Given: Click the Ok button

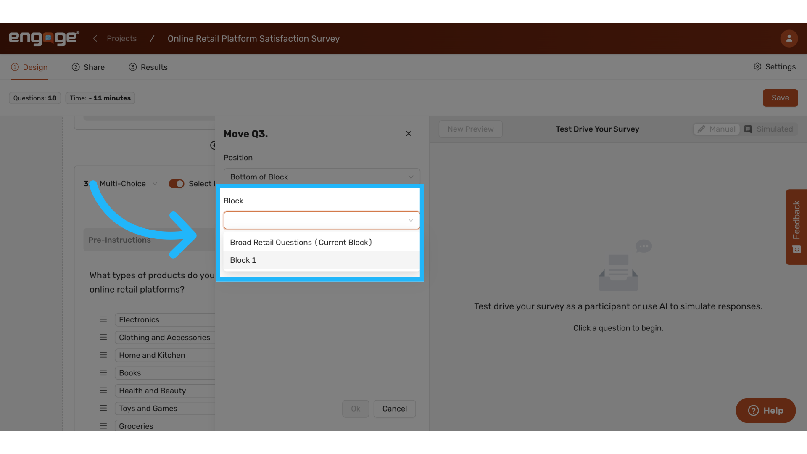Looking at the screenshot, I should tap(356, 409).
